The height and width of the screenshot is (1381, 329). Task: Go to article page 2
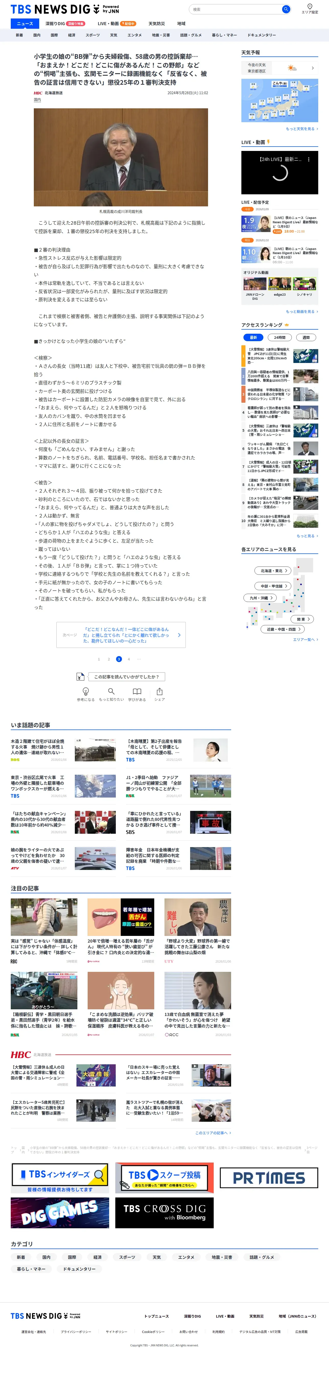[x=109, y=659]
